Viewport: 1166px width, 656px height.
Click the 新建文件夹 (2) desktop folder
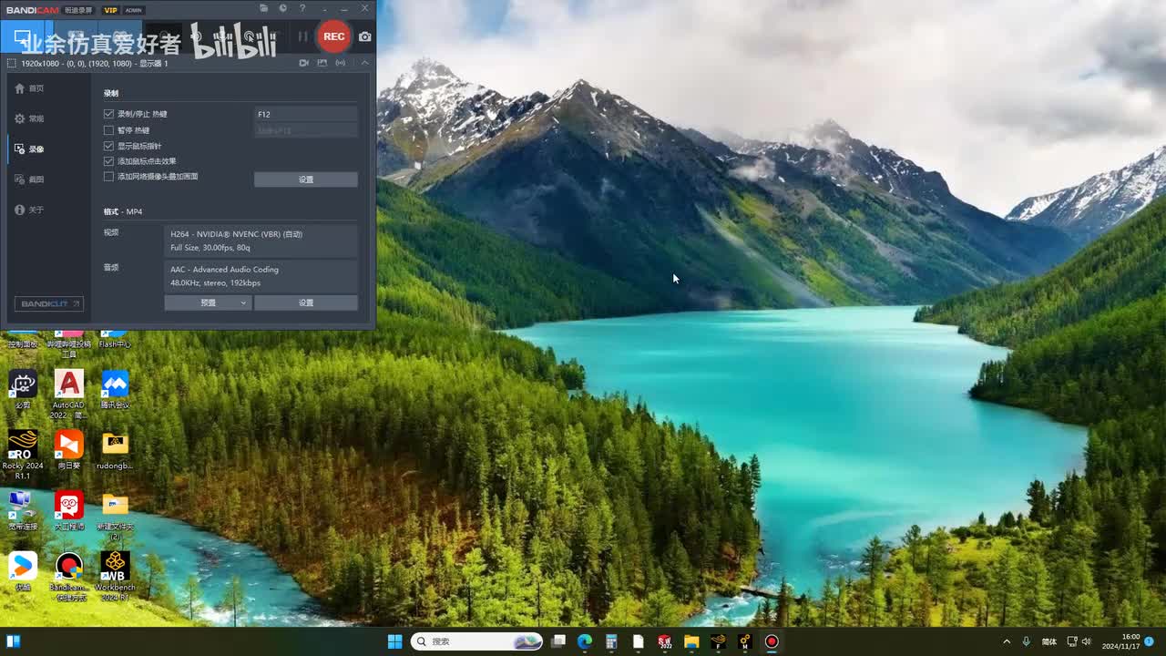(115, 515)
